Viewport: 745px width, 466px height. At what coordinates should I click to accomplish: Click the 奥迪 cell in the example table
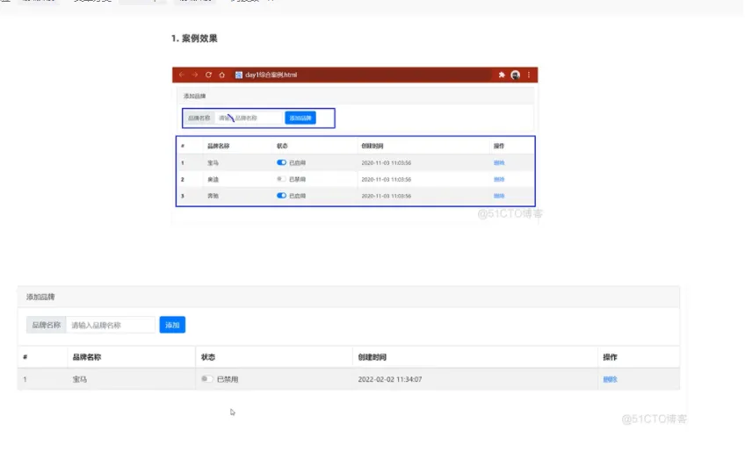pos(213,179)
